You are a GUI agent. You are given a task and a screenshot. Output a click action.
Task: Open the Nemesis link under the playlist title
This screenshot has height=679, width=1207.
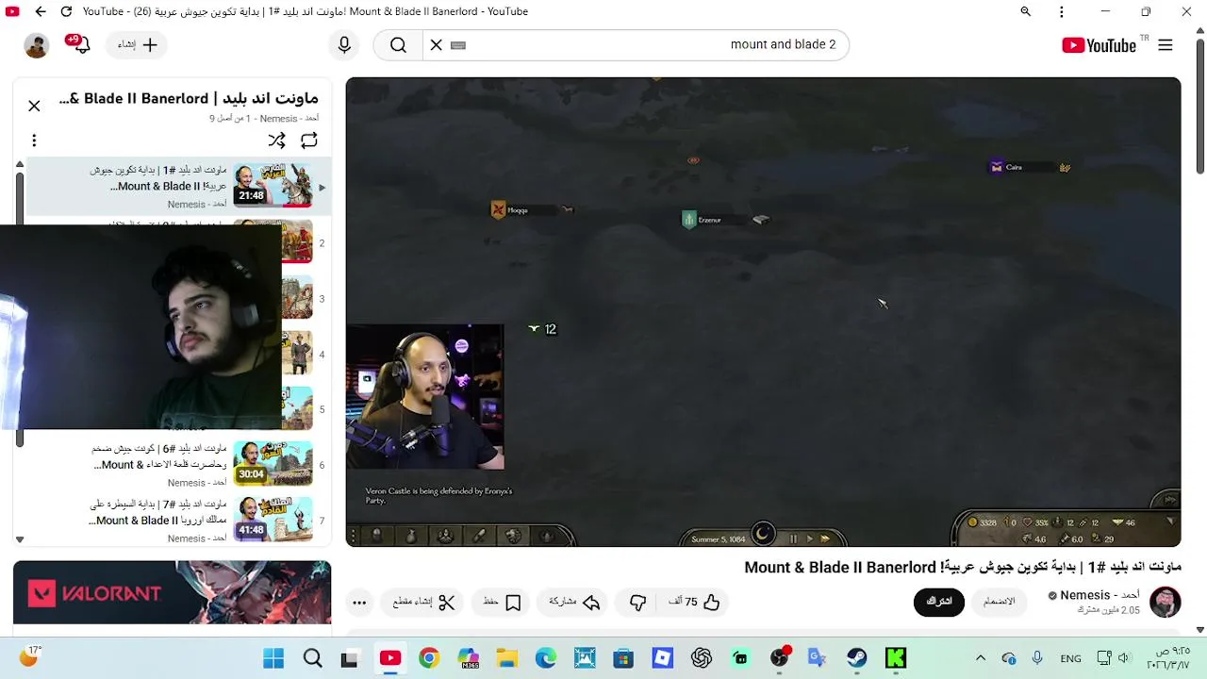click(278, 119)
